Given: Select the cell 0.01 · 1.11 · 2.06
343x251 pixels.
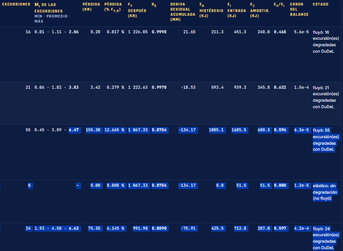Looking at the screenshot, I should pos(57,32).
